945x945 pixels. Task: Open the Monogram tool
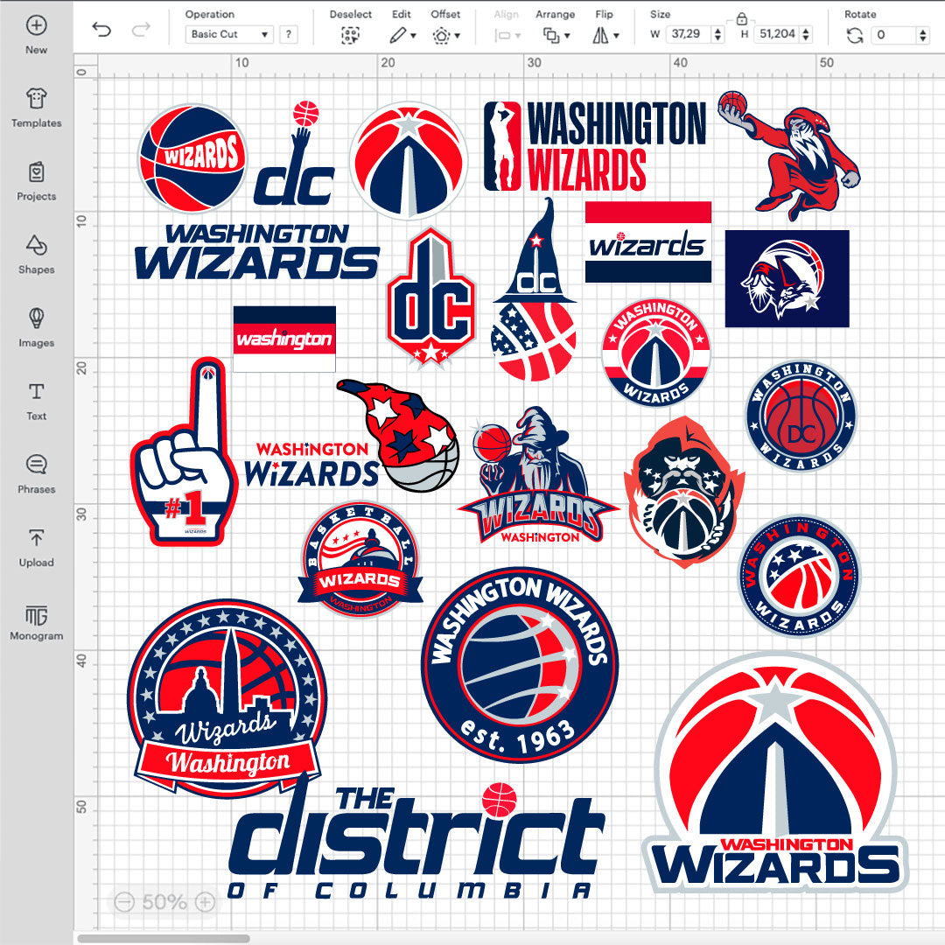(37, 620)
